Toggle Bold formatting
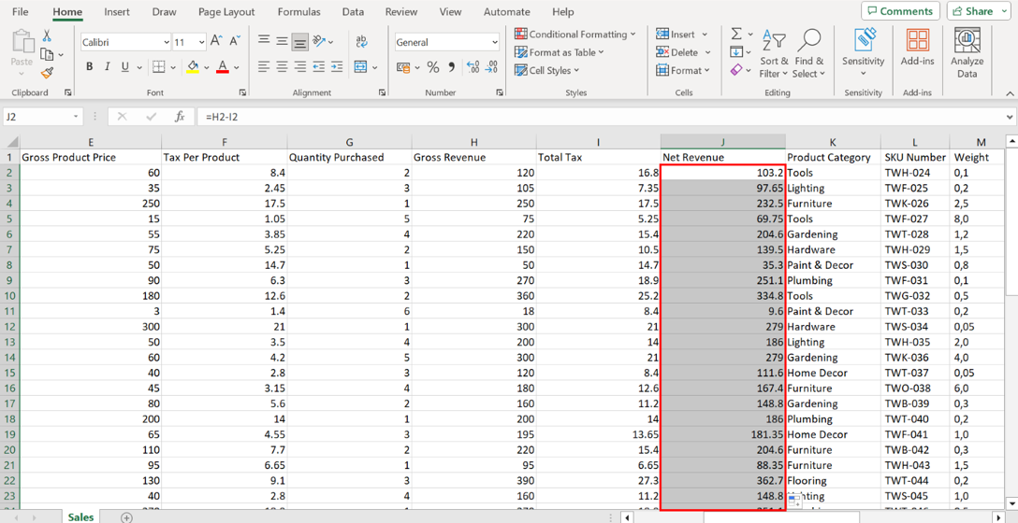1018x523 pixels. coord(90,67)
